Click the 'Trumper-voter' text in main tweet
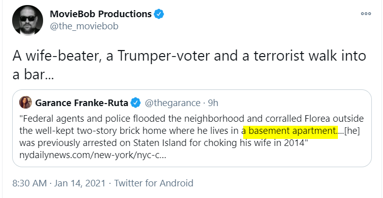The width and height of the screenshot is (383, 198). pyautogui.click(x=164, y=56)
